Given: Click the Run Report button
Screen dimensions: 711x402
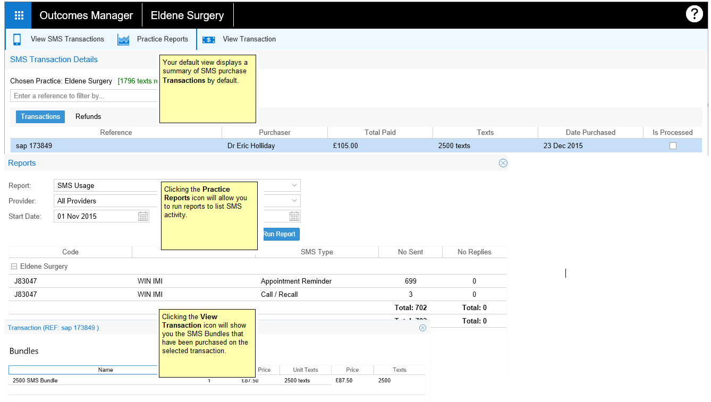Looking at the screenshot, I should click(280, 234).
